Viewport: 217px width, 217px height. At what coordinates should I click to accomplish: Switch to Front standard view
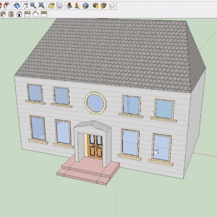pyautogui.click(x=19, y=14)
